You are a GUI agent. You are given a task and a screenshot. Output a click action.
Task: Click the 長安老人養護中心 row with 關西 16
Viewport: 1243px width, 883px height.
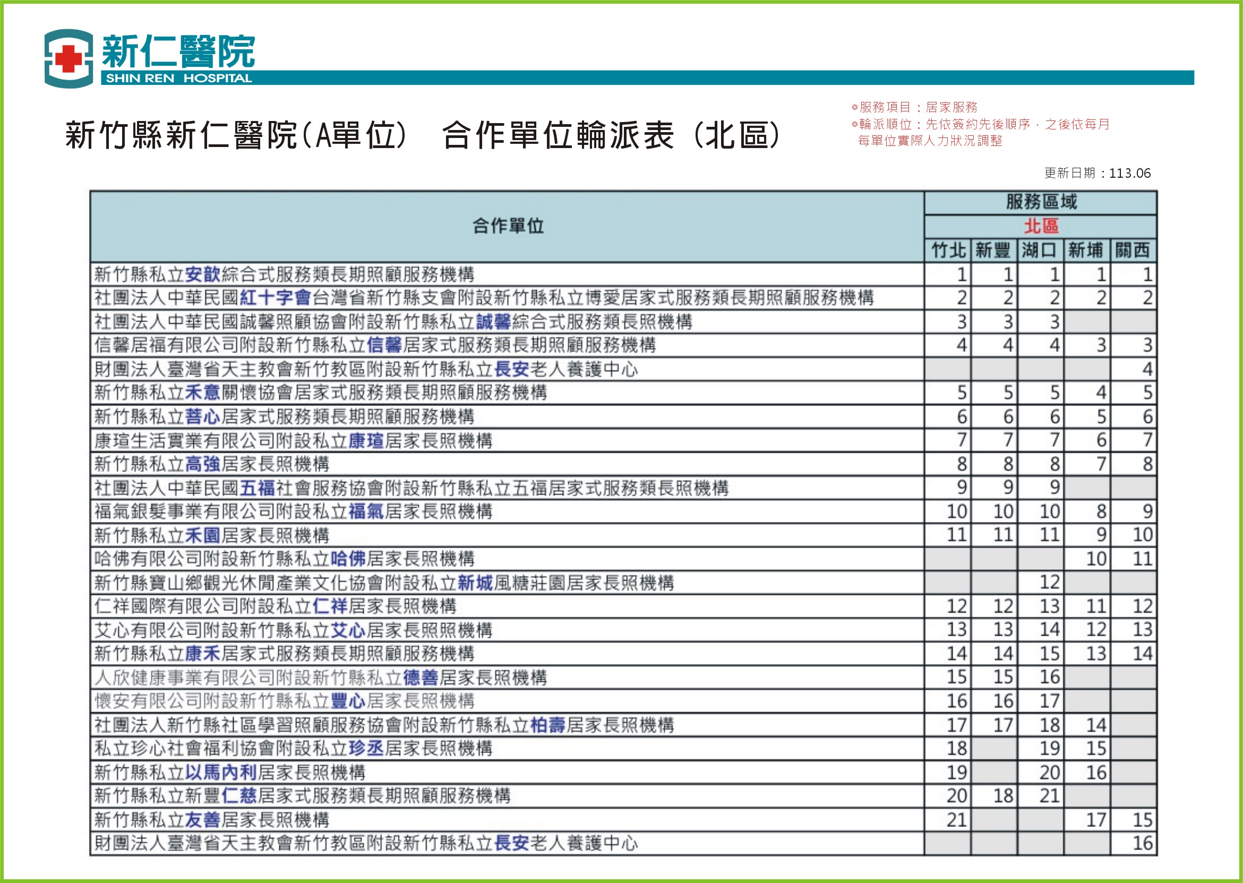[365, 843]
